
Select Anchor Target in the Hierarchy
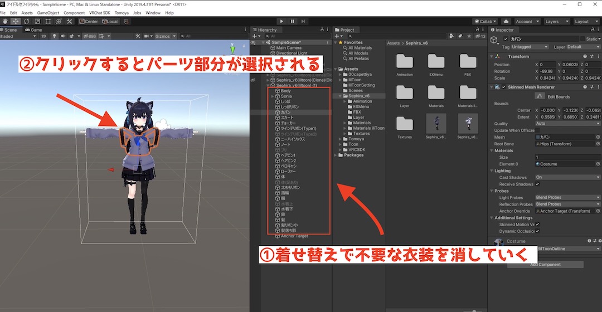tap(294, 236)
